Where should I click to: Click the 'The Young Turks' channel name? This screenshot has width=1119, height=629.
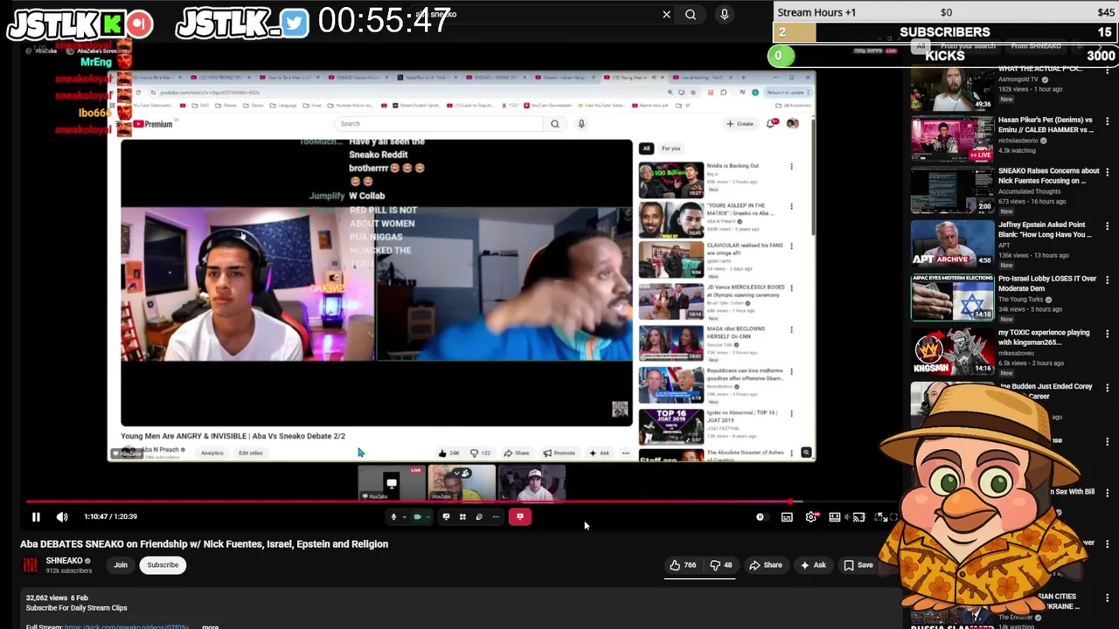1020,300
